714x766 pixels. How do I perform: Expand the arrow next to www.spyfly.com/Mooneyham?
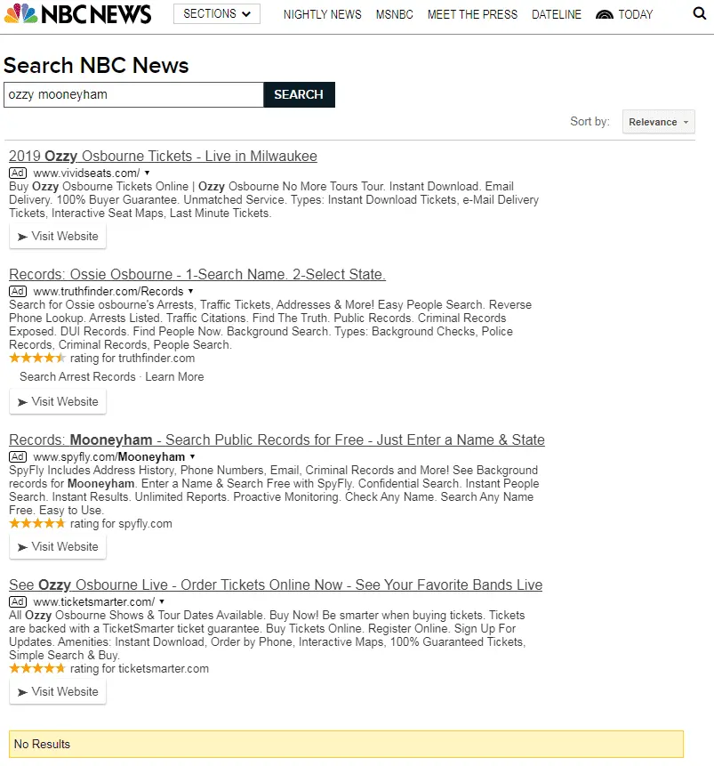[x=192, y=456]
